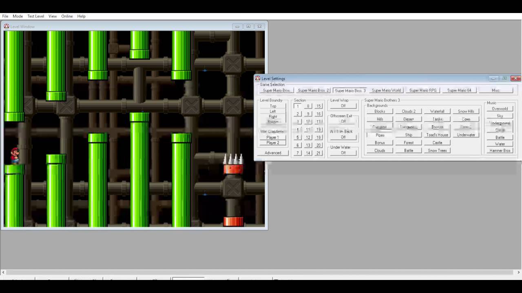The height and width of the screenshot is (293, 522).
Task: Click the Player 2 start button
Action: coord(273,143)
